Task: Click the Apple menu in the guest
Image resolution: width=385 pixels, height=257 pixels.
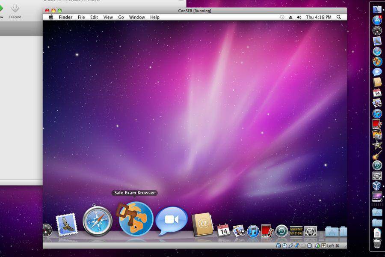Action: (51, 17)
